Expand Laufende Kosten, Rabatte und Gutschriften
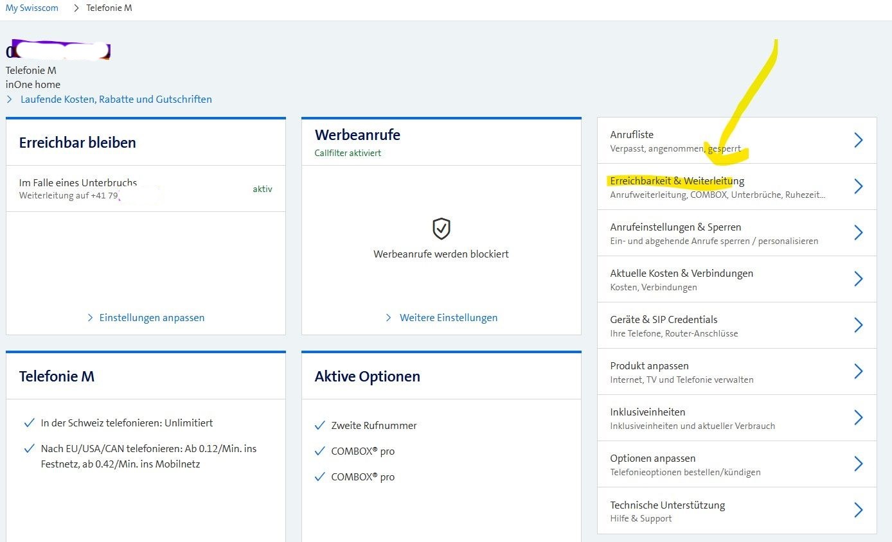The image size is (892, 542). click(116, 100)
